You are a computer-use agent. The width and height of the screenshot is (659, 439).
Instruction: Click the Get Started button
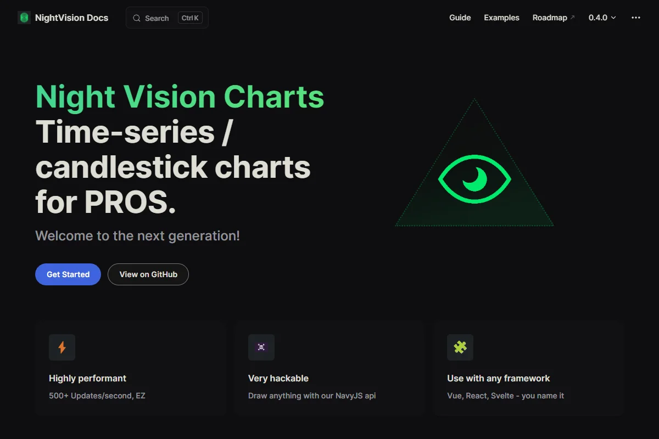coord(68,274)
